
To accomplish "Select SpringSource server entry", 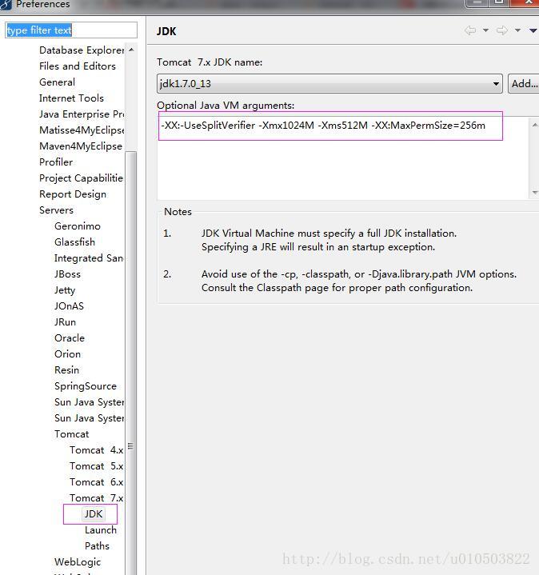I will tap(85, 386).
